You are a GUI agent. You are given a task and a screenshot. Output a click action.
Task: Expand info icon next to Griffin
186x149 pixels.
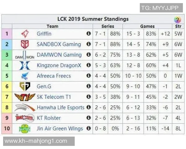click(x=89, y=34)
